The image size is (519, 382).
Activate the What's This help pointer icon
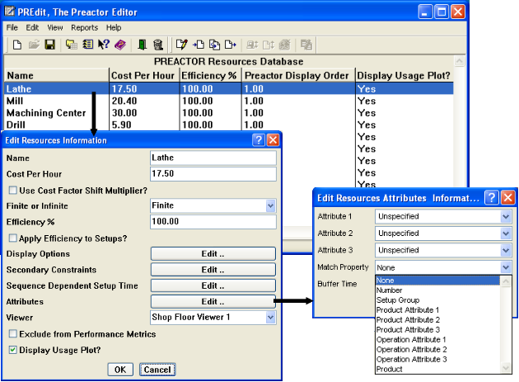[104, 45]
